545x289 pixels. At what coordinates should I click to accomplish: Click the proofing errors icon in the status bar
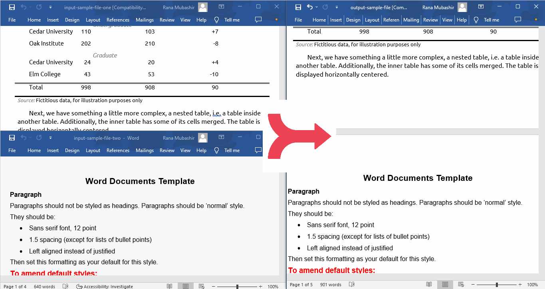point(65,286)
